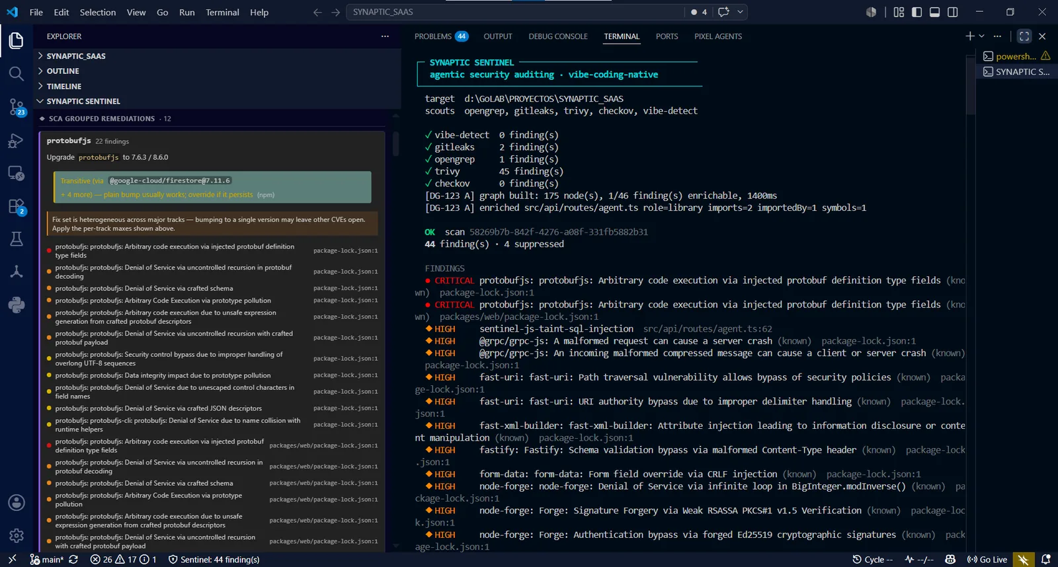Open the Copilot status icon in status bar

point(950,559)
